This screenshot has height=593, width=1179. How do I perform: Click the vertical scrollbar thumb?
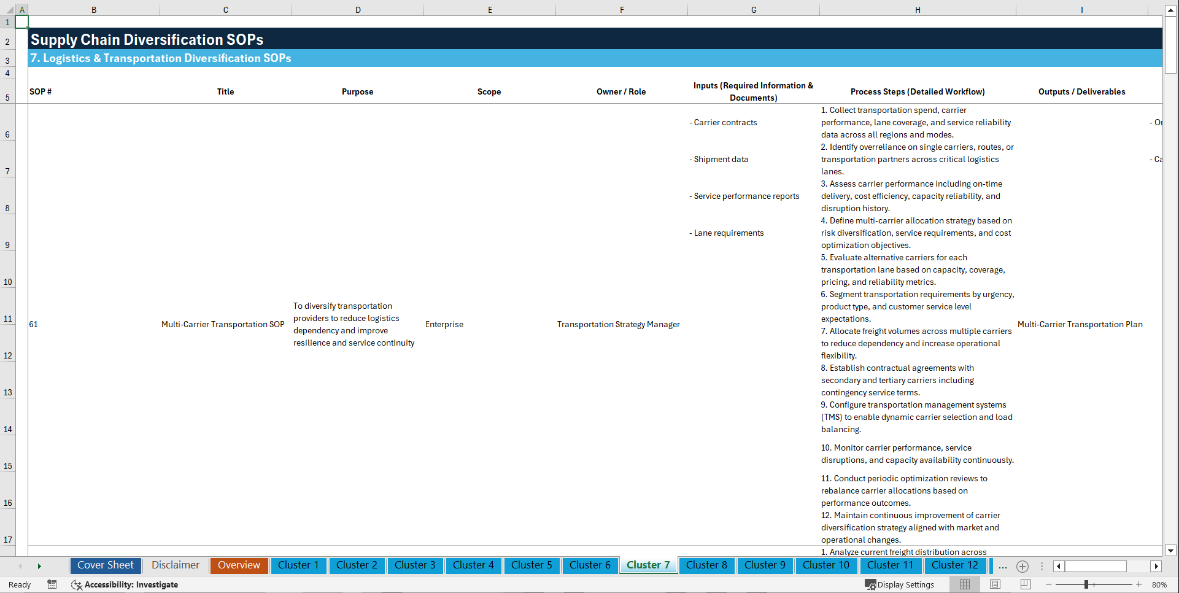[1170, 45]
